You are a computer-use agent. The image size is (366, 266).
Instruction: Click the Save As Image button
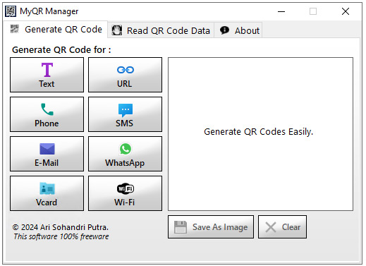pos(211,227)
